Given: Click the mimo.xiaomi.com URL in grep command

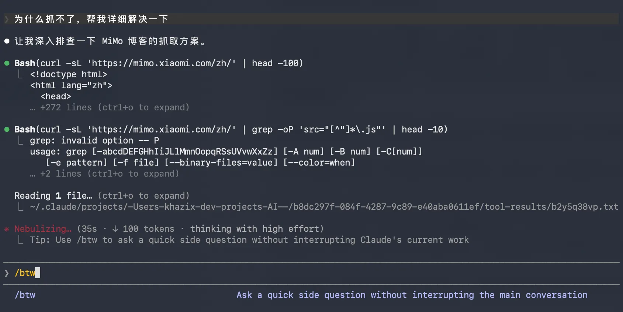Looking at the screenshot, I should (x=162, y=130).
